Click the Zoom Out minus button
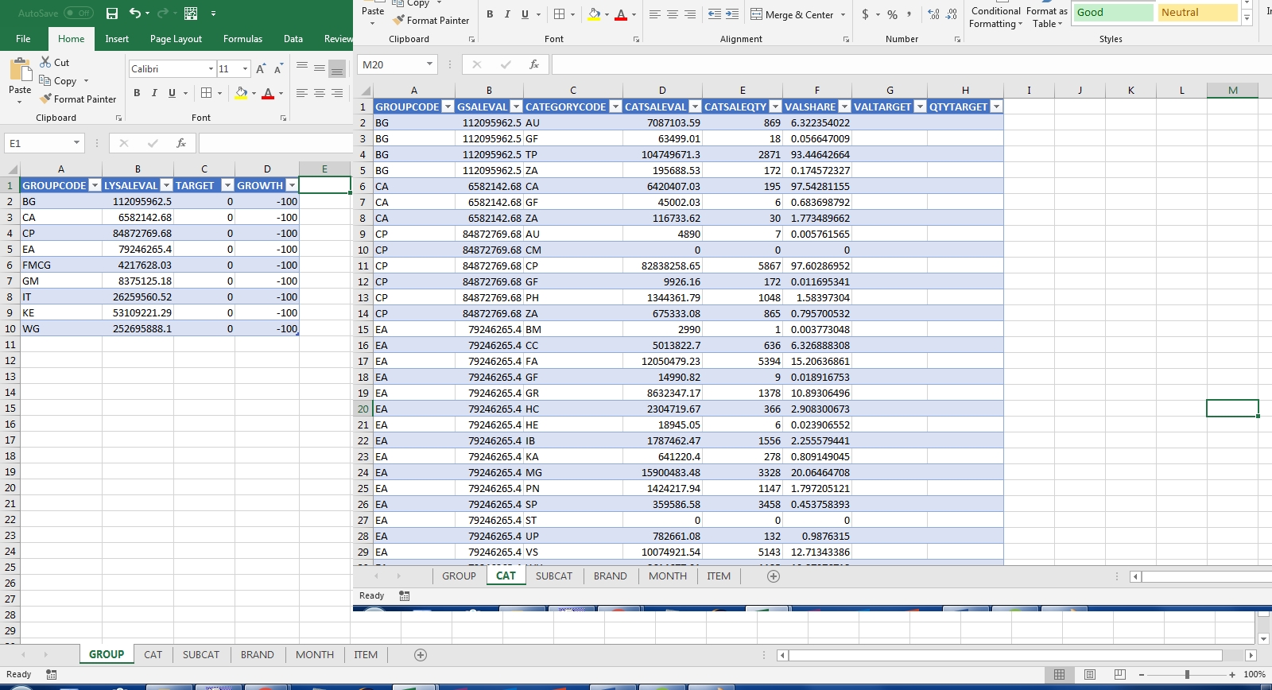This screenshot has width=1272, height=690. (1142, 674)
